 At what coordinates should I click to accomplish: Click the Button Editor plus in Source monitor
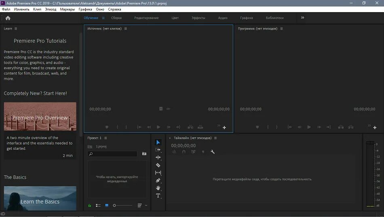[224, 128]
